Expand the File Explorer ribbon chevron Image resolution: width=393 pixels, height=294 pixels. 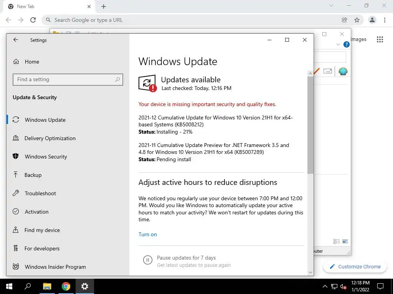pos(338,44)
